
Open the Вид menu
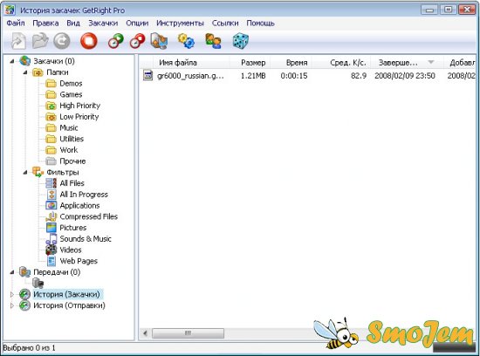click(73, 23)
